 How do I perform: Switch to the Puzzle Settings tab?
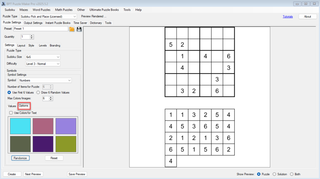click(x=12, y=22)
